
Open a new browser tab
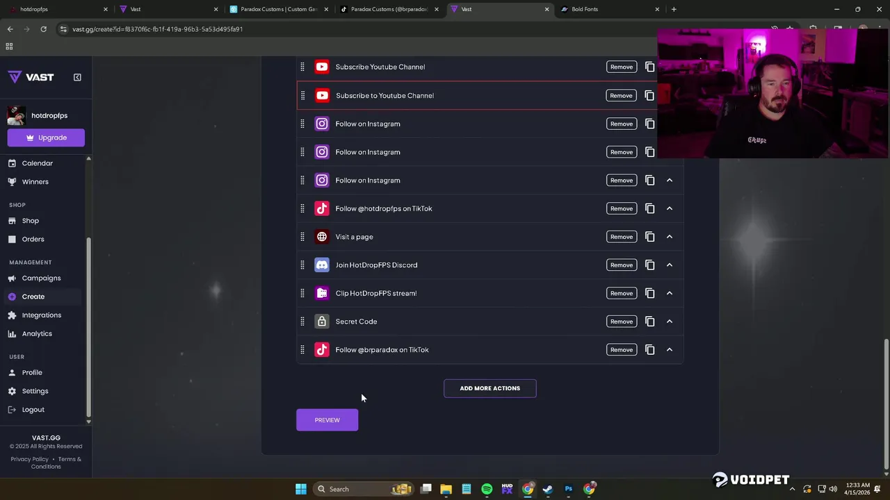coord(674,9)
